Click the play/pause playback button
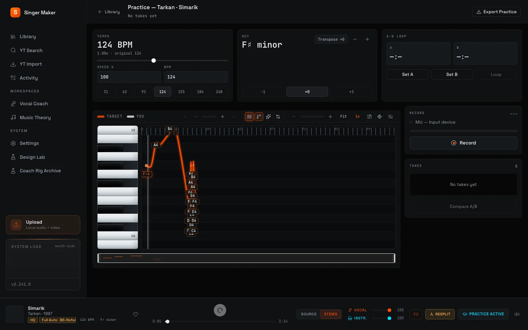The image size is (528, 330). pos(220,310)
